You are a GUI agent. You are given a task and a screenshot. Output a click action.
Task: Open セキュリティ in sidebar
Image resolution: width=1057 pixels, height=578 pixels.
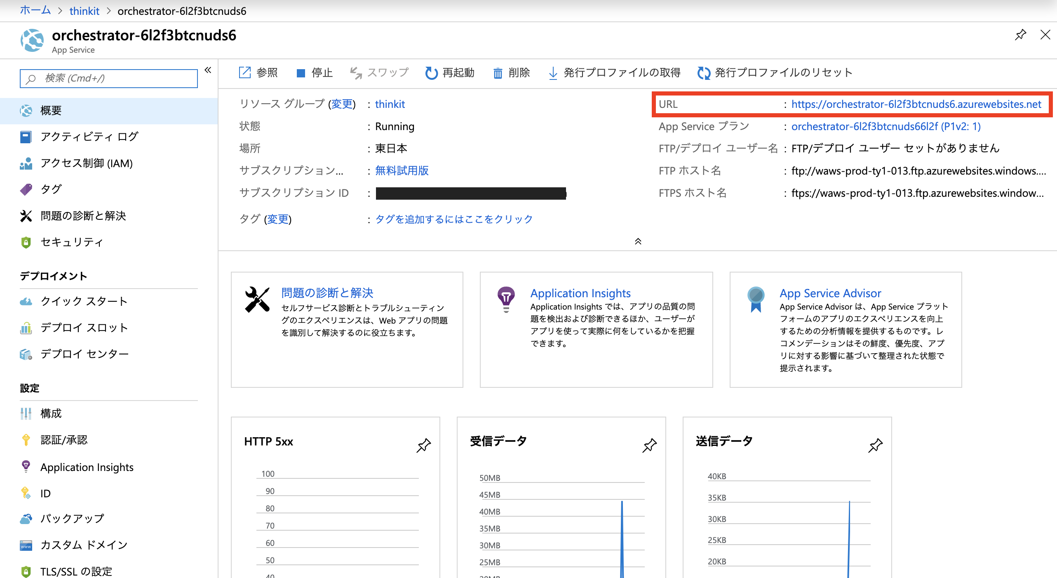[x=109, y=242]
